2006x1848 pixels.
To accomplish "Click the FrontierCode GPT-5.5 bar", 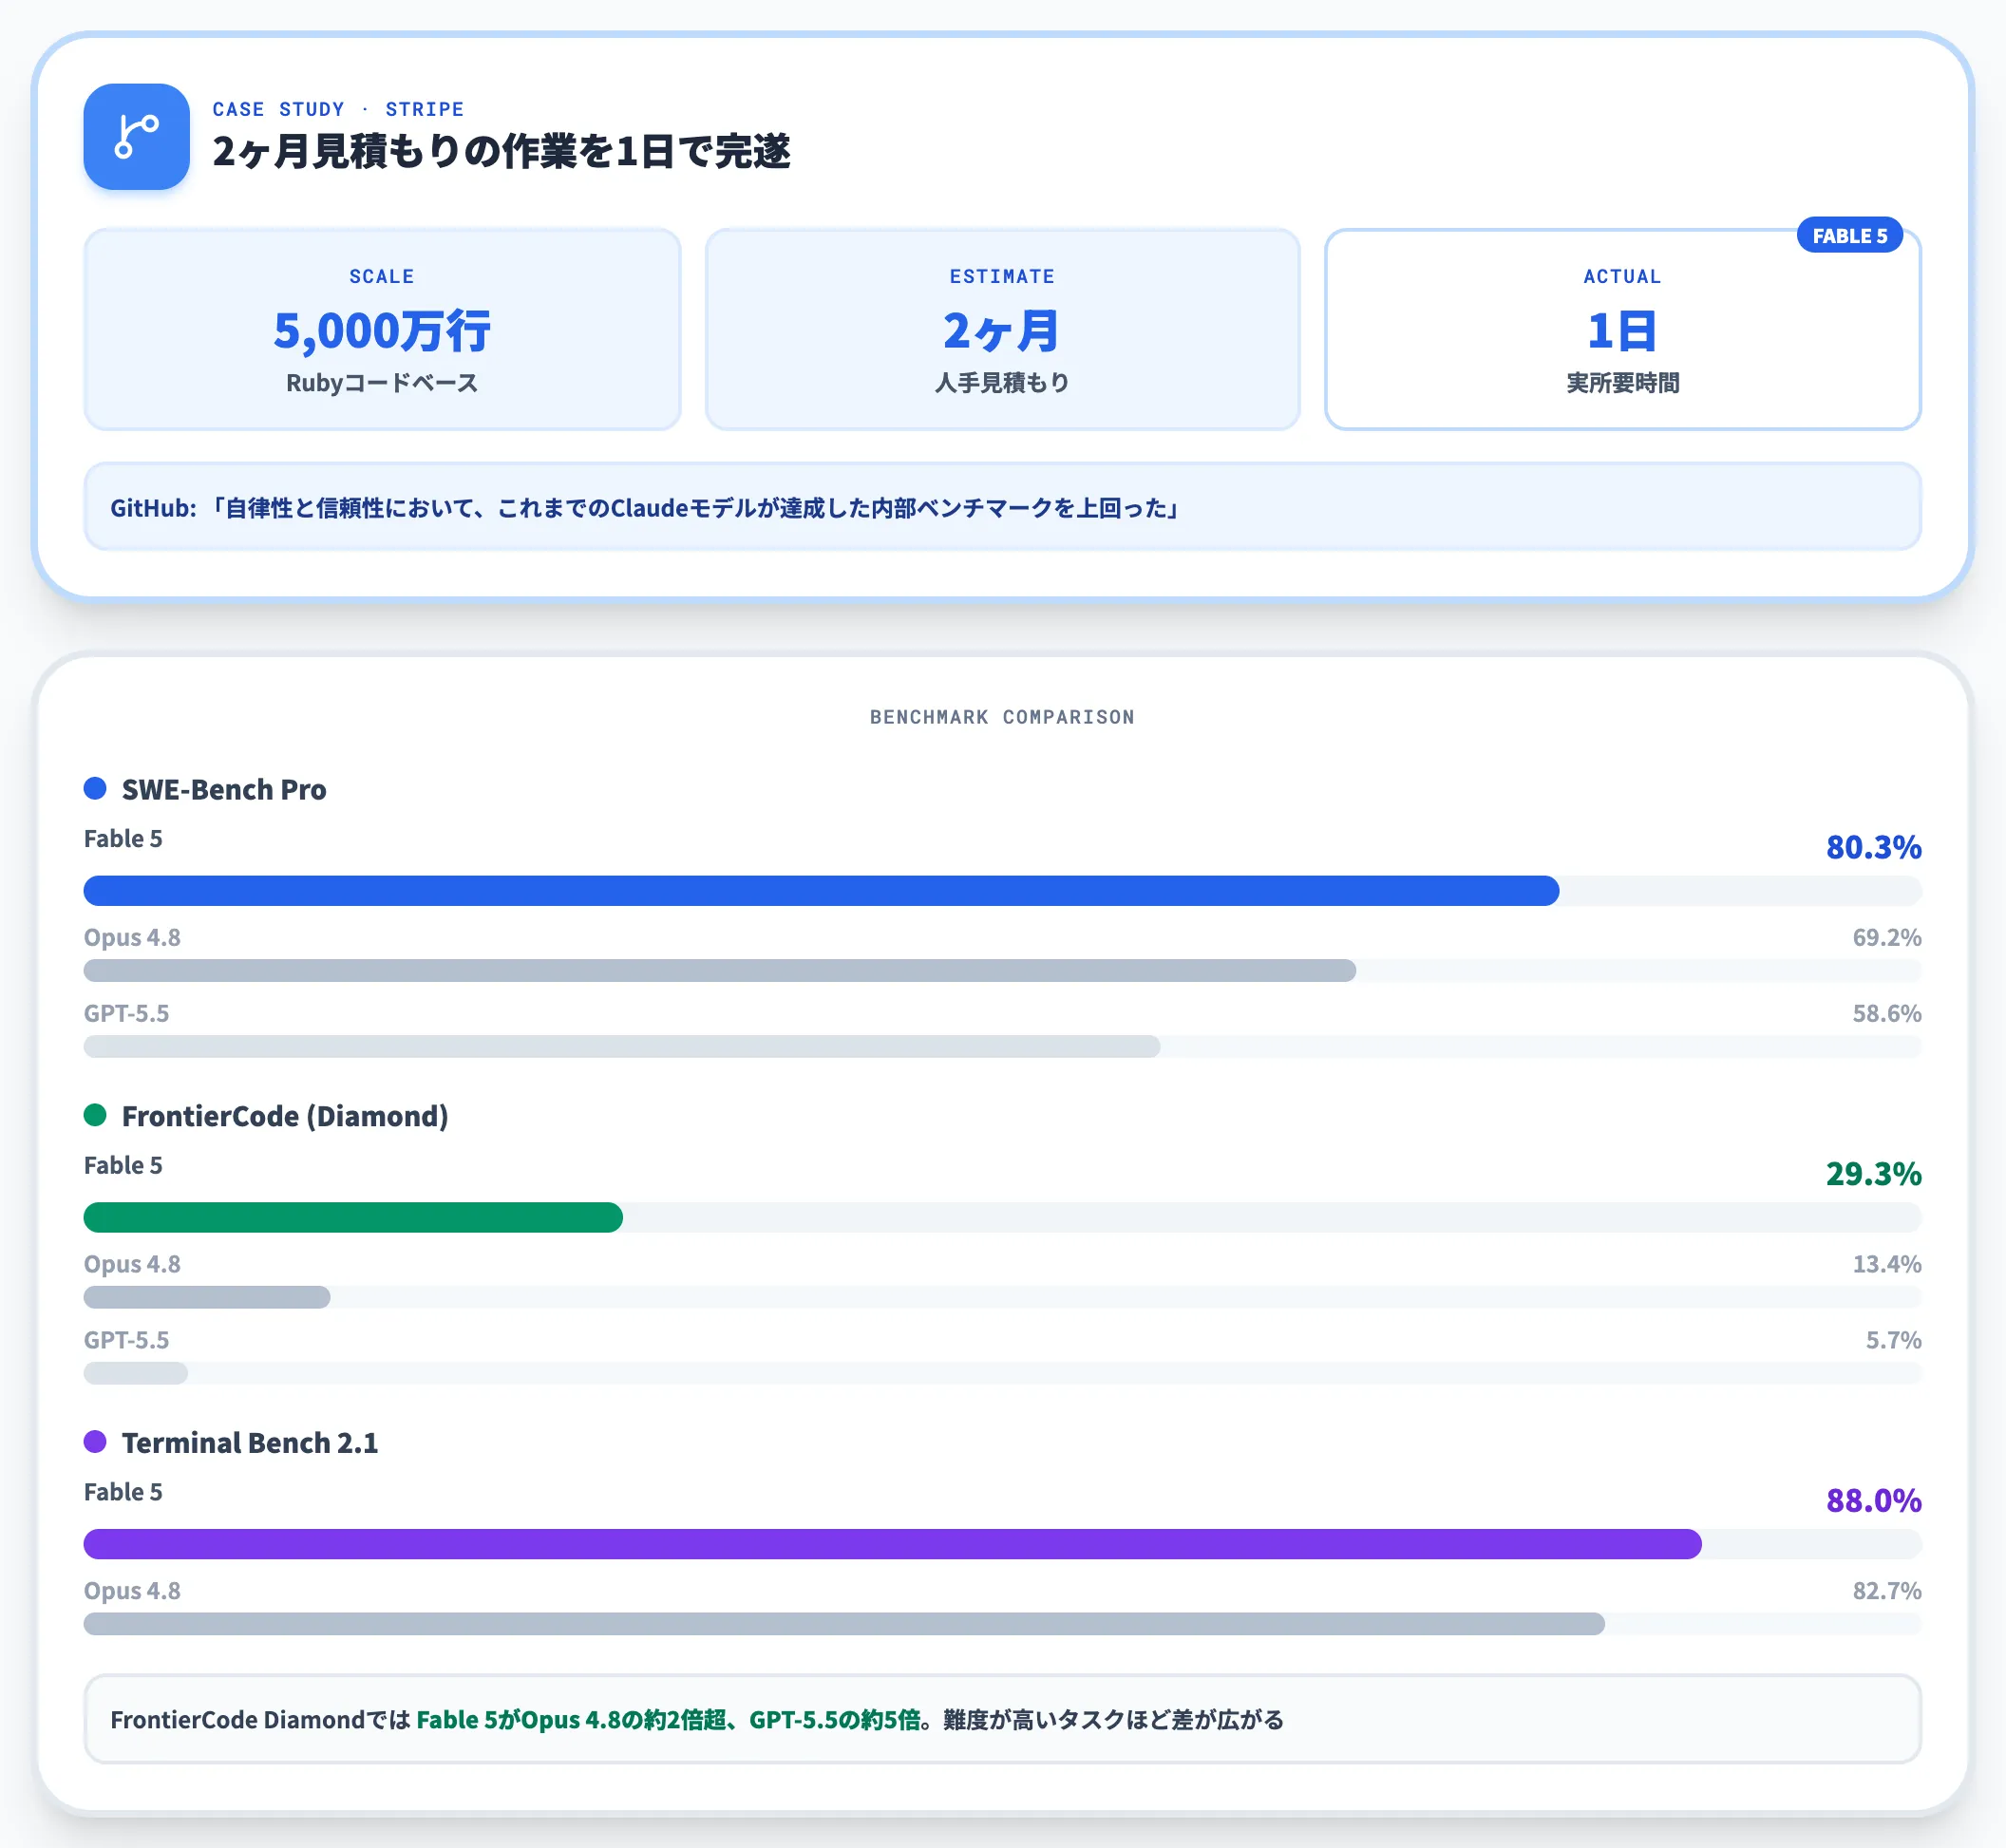I will coord(136,1373).
